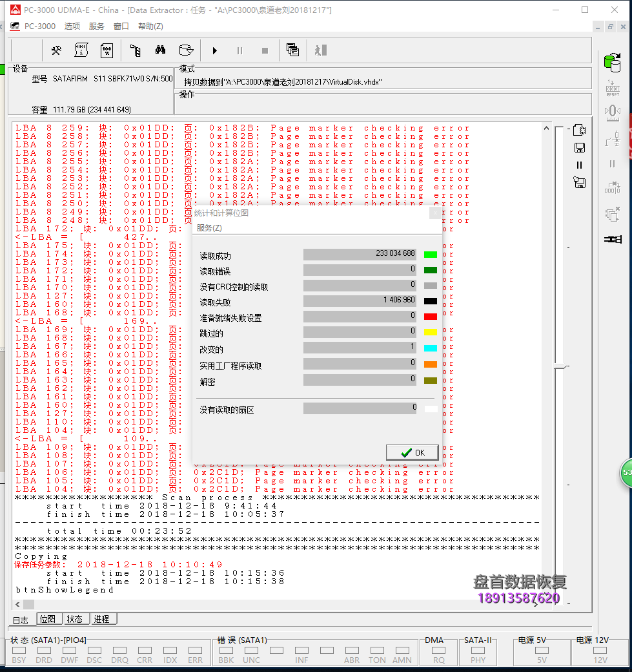
Task: Pause log output using the side pause icon
Action: 579,165
